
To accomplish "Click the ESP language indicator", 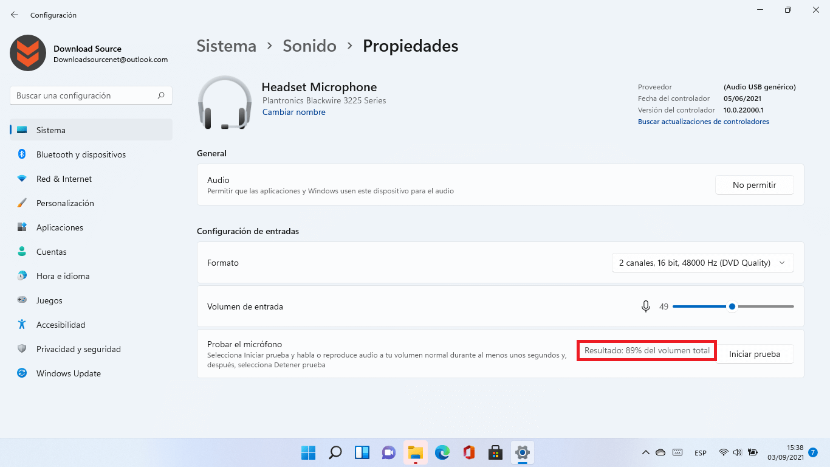I will click(701, 453).
